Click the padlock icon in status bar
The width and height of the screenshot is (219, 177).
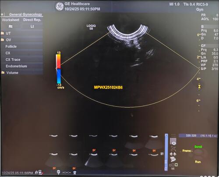(36, 173)
